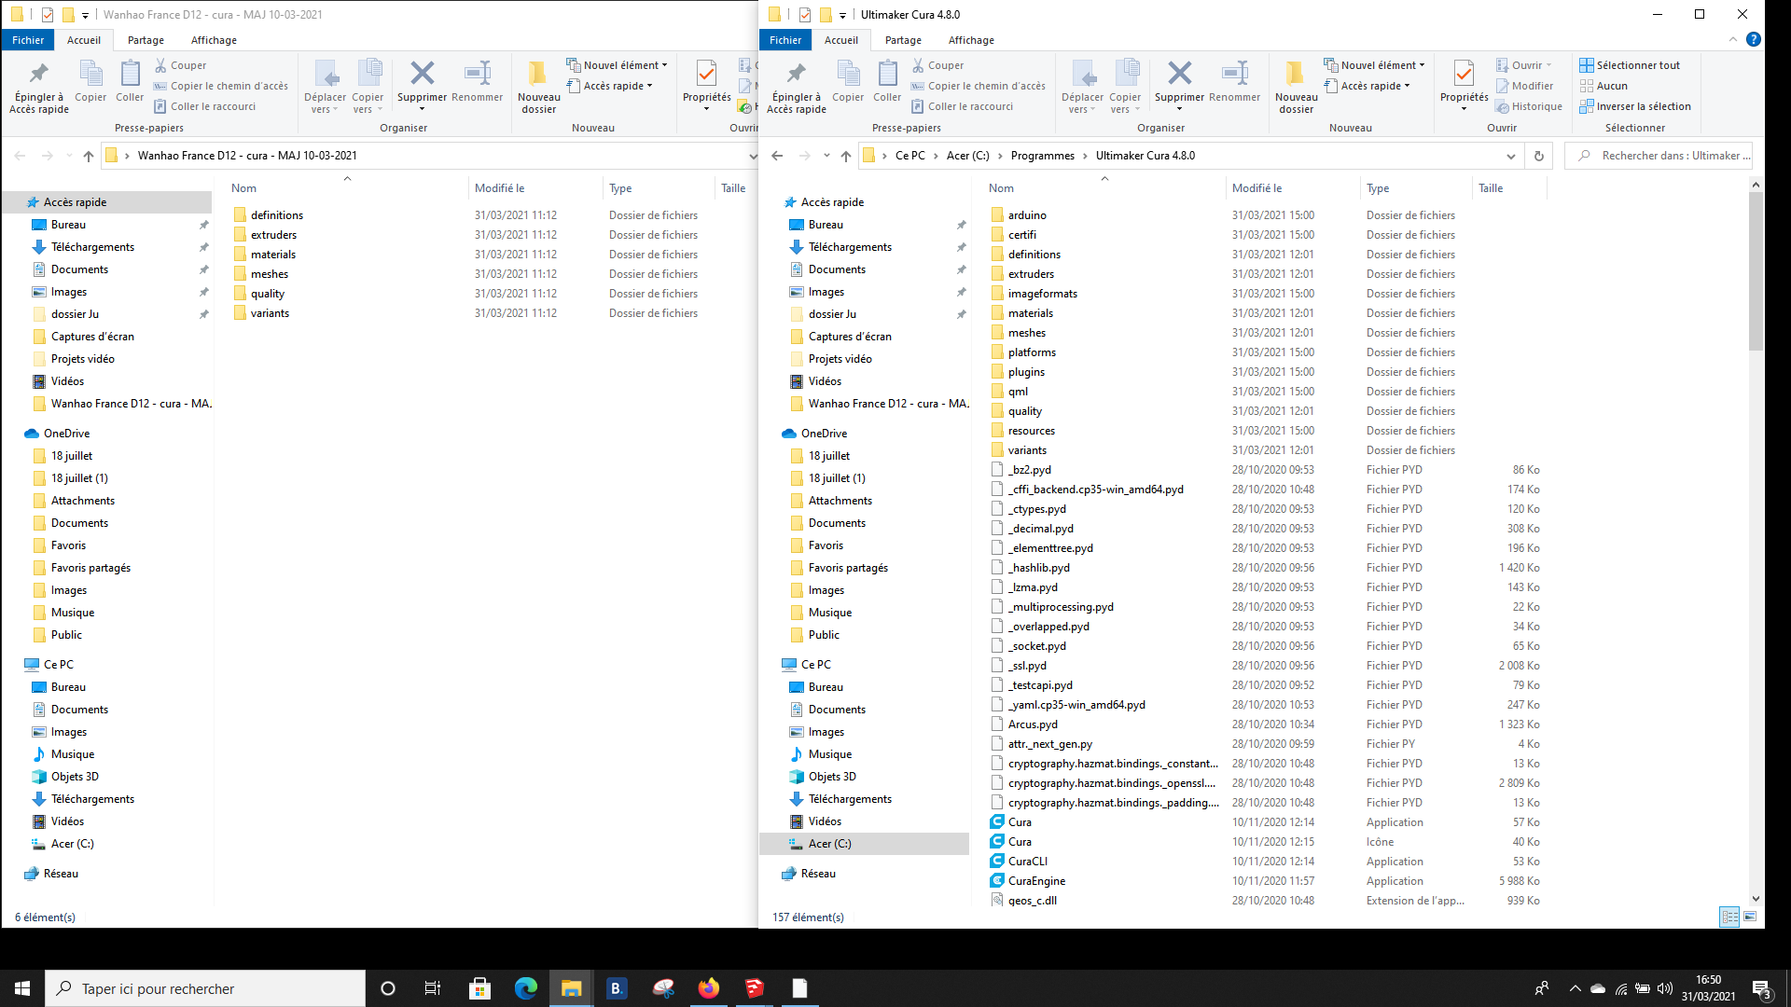Click Renommer icon in Ultimaker Cura window
The width and height of the screenshot is (1791, 1007).
click(x=1234, y=74)
